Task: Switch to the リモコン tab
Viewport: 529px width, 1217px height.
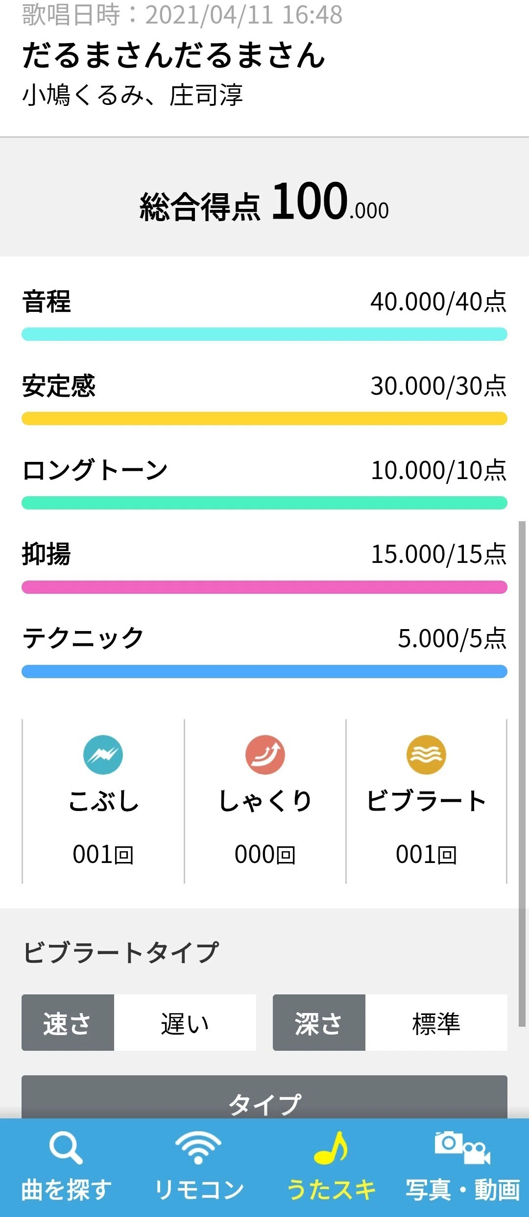Action: (198, 1190)
